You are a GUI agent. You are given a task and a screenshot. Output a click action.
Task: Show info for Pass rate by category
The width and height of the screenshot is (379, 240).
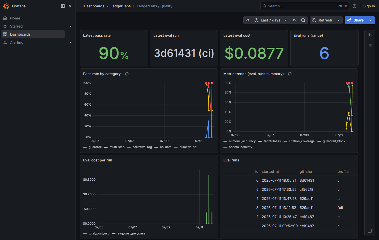coord(127,74)
